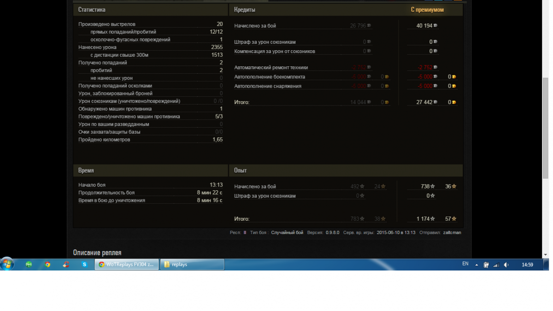This screenshot has width=553, height=311.
Task: Click the прямых попаданий/пробитий value 12/12
Action: pyautogui.click(x=216, y=32)
